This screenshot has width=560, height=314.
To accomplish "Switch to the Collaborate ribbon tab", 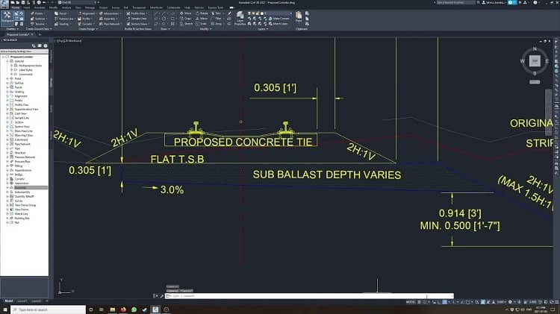I will (174, 7).
